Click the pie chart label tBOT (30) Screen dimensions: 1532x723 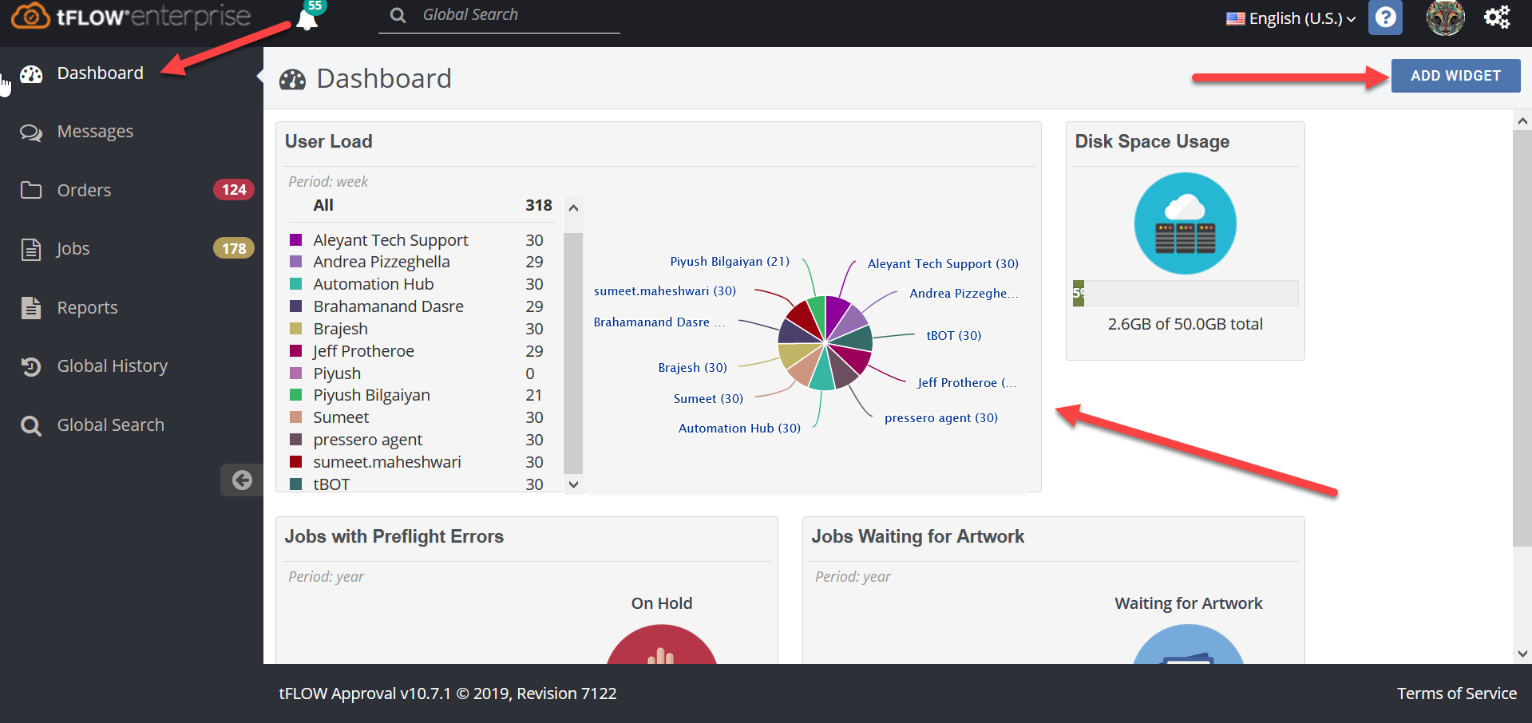(x=953, y=335)
